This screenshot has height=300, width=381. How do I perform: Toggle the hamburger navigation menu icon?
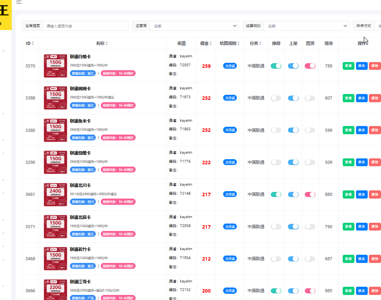[18, 3]
